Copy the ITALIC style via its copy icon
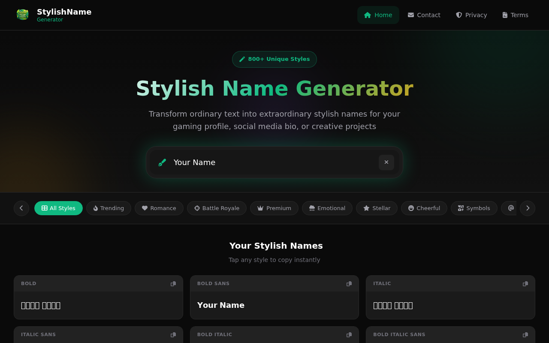Viewport: 549px width, 343px height. [x=525, y=284]
